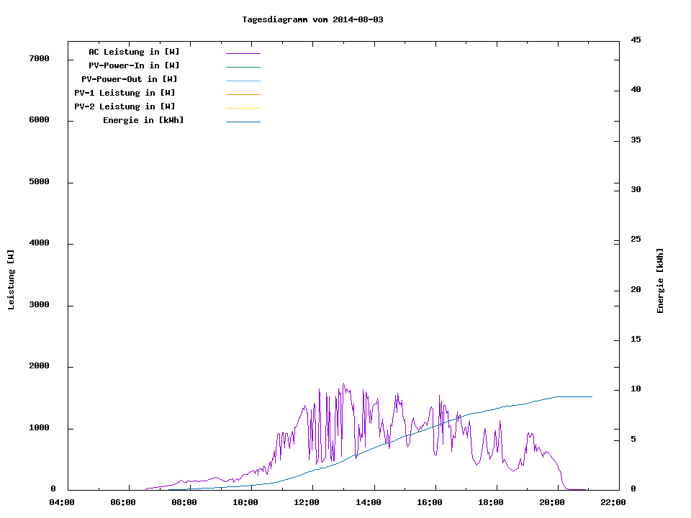Viewport: 691px width, 518px height.
Task: Select the AC Leistung in [W] legend label
Action: [134, 52]
